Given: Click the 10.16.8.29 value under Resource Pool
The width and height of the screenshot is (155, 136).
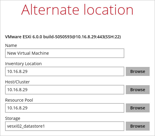Looking at the screenshot, I should 17,108.
